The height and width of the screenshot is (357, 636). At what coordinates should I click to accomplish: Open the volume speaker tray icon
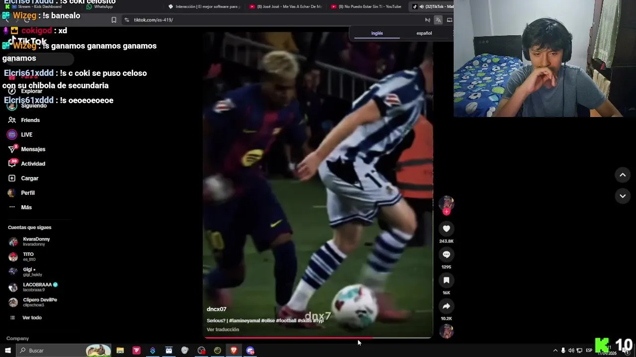pos(571,351)
